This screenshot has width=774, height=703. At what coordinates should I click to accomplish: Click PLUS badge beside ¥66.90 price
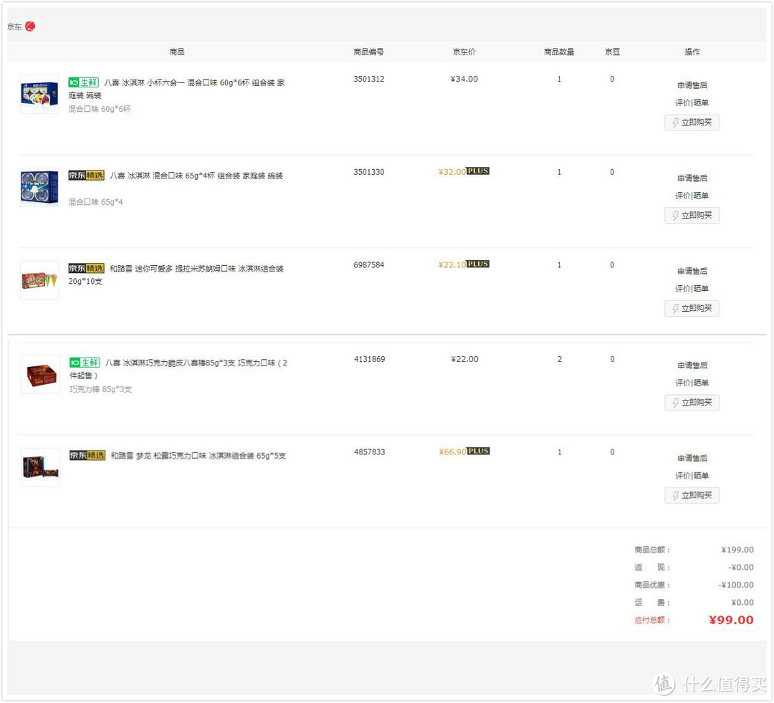478,451
